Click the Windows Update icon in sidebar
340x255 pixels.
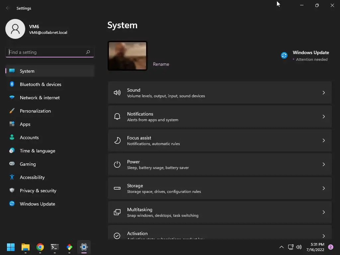pyautogui.click(x=12, y=204)
